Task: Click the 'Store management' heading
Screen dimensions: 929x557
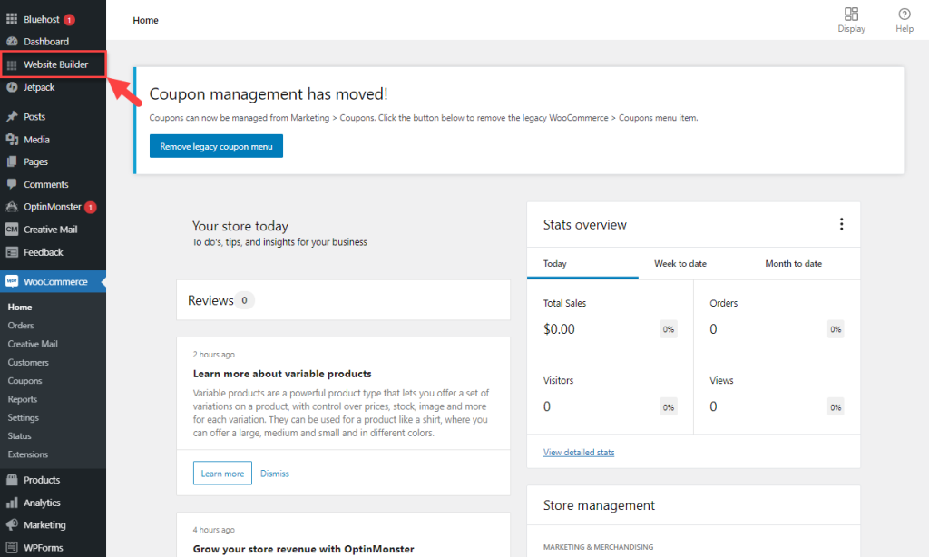Action: coord(599,505)
